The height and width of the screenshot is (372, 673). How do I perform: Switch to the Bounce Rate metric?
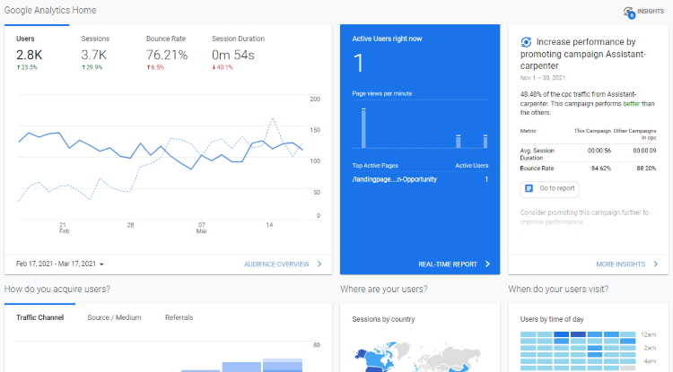[167, 50]
